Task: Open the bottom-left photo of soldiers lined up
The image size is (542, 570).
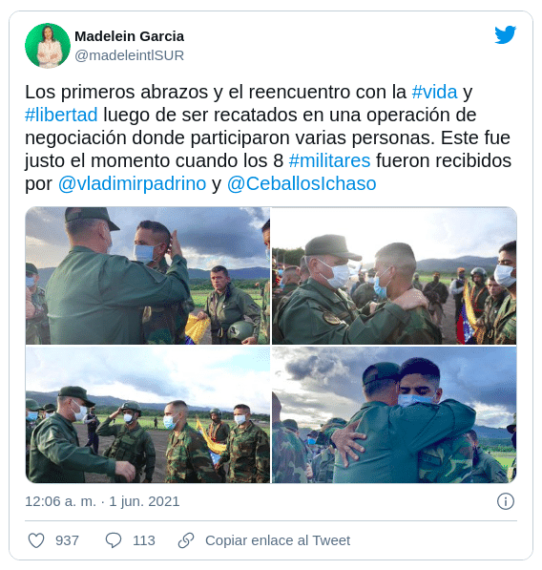Action: 148,414
